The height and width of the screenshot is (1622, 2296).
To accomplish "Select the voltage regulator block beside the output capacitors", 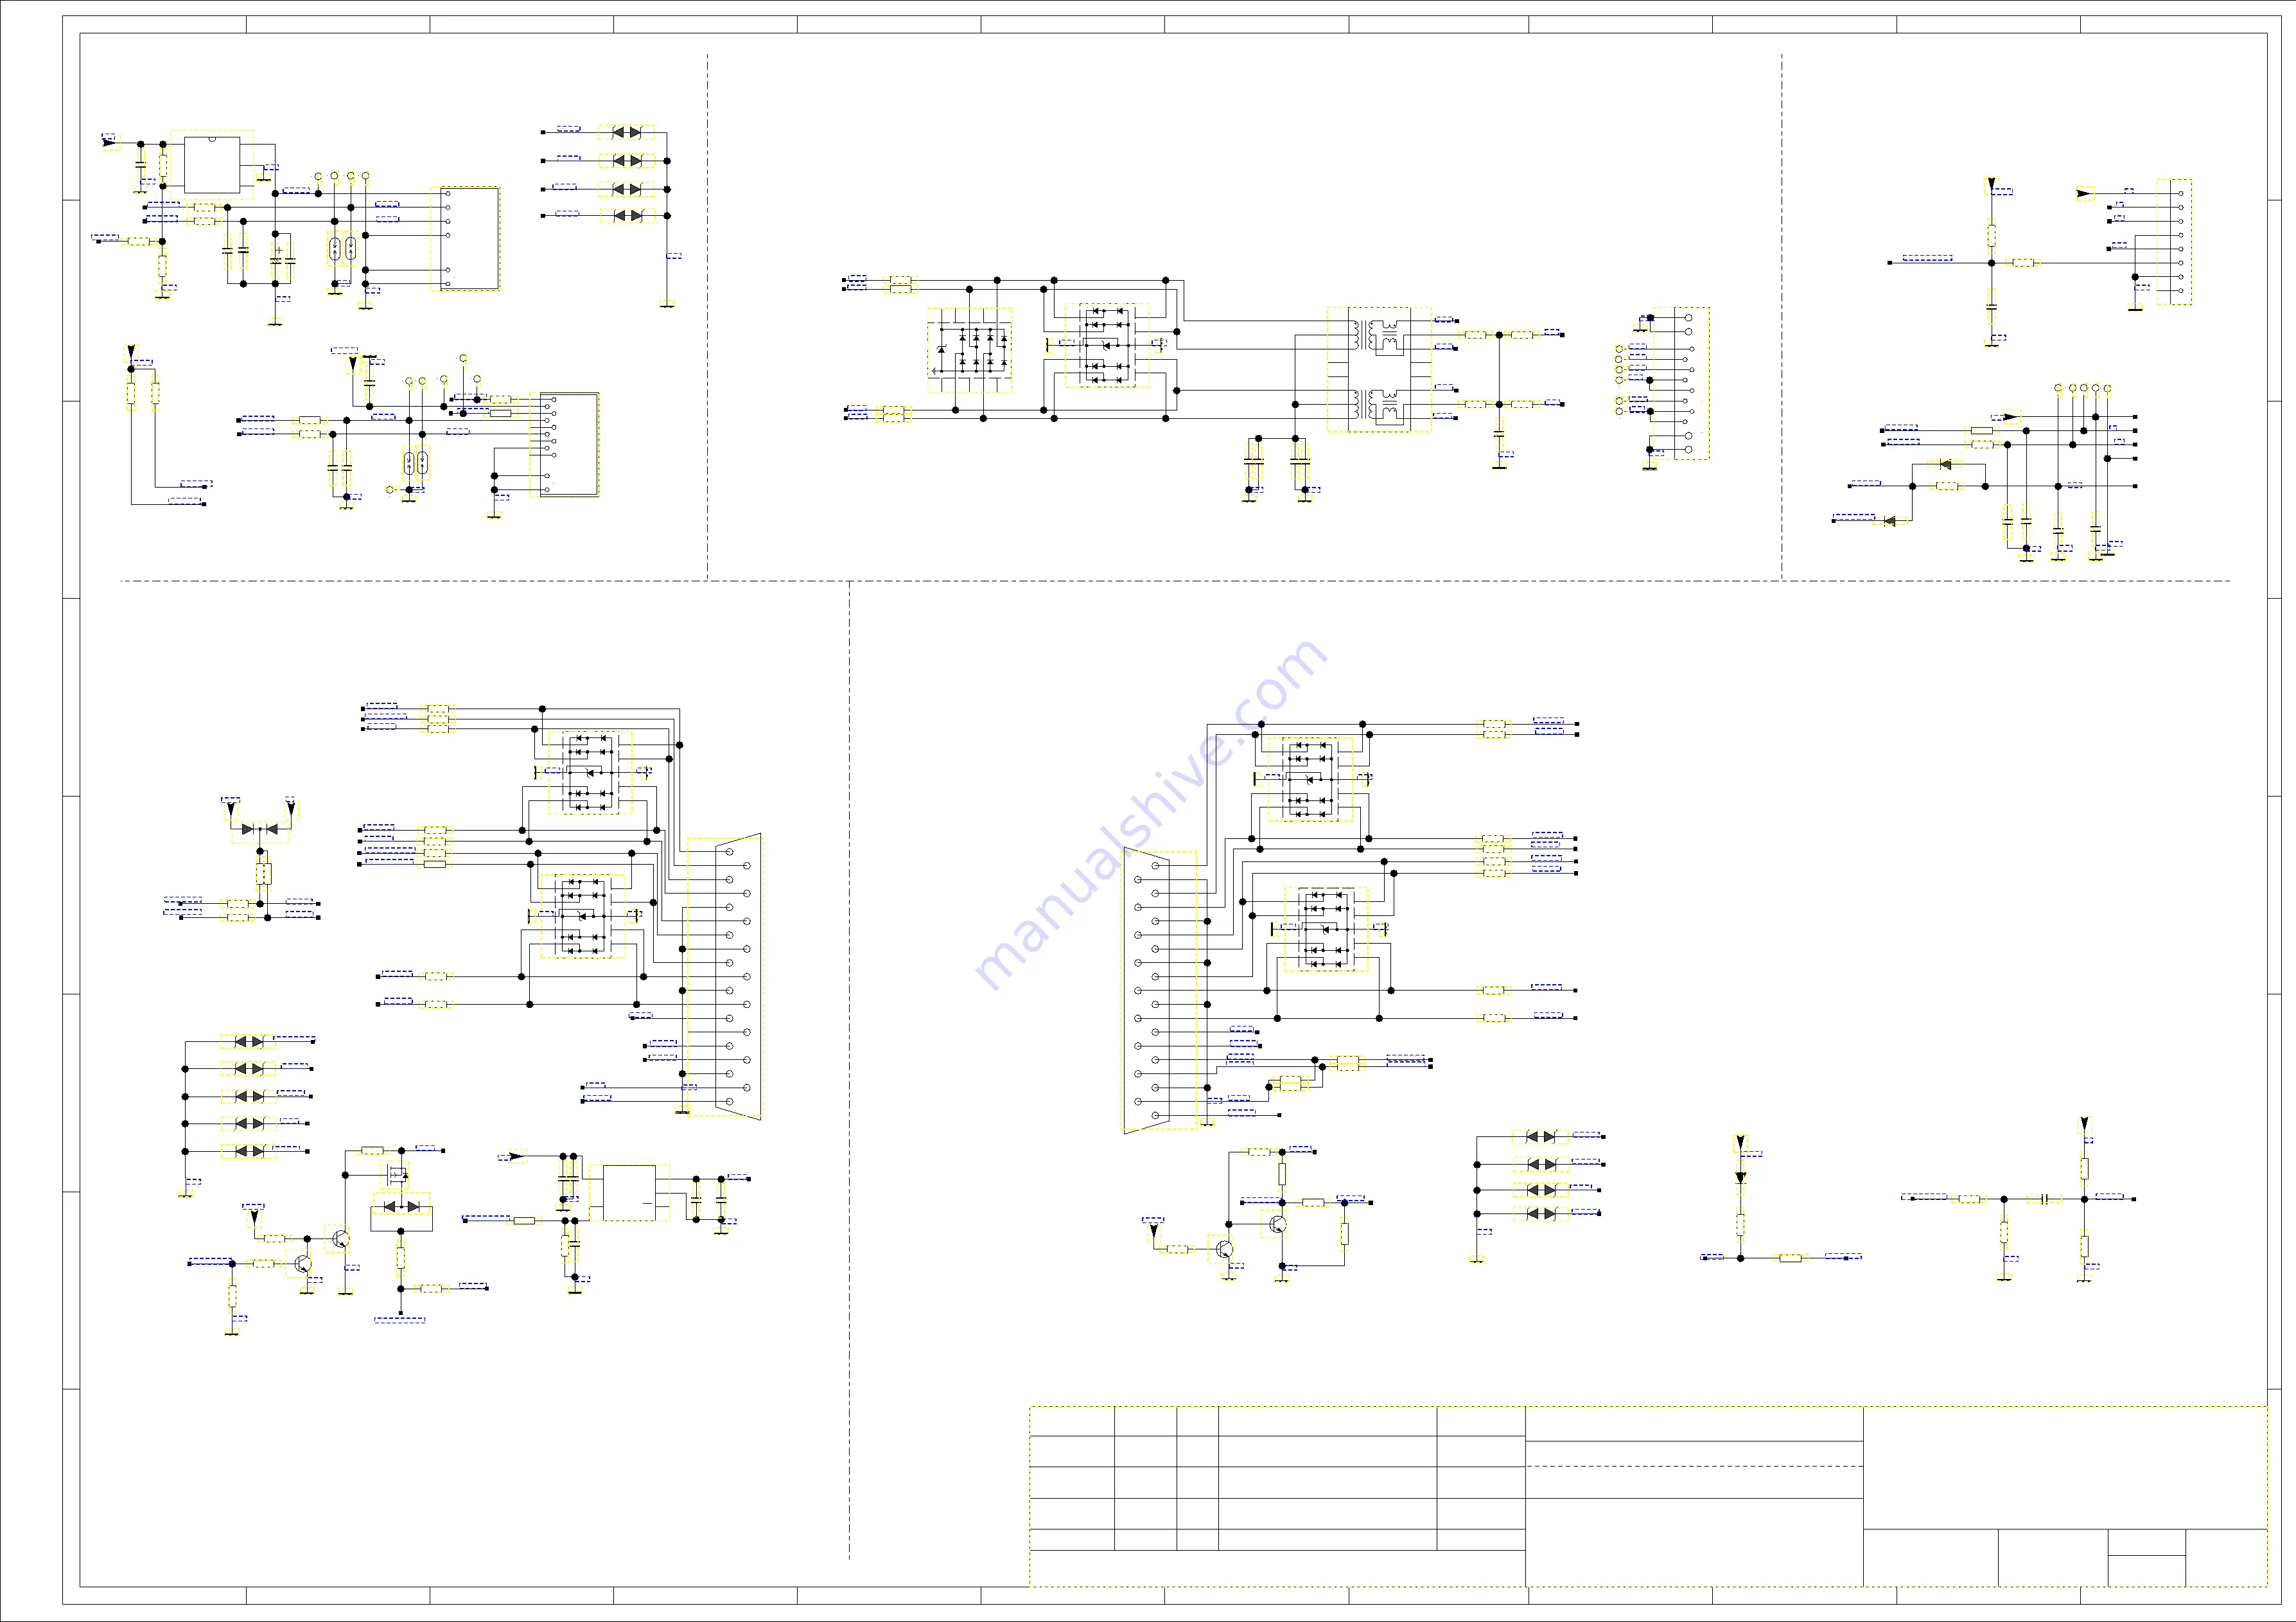I will tap(629, 1192).
